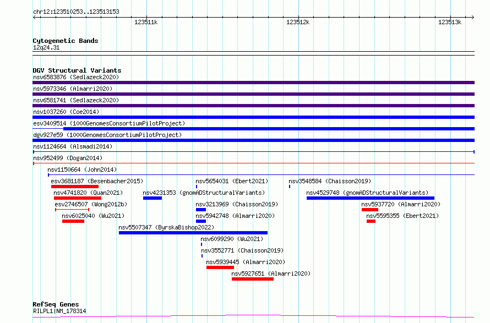Click the 123511k ruler tick label
Screen dimensions: 490x323
(146, 22)
